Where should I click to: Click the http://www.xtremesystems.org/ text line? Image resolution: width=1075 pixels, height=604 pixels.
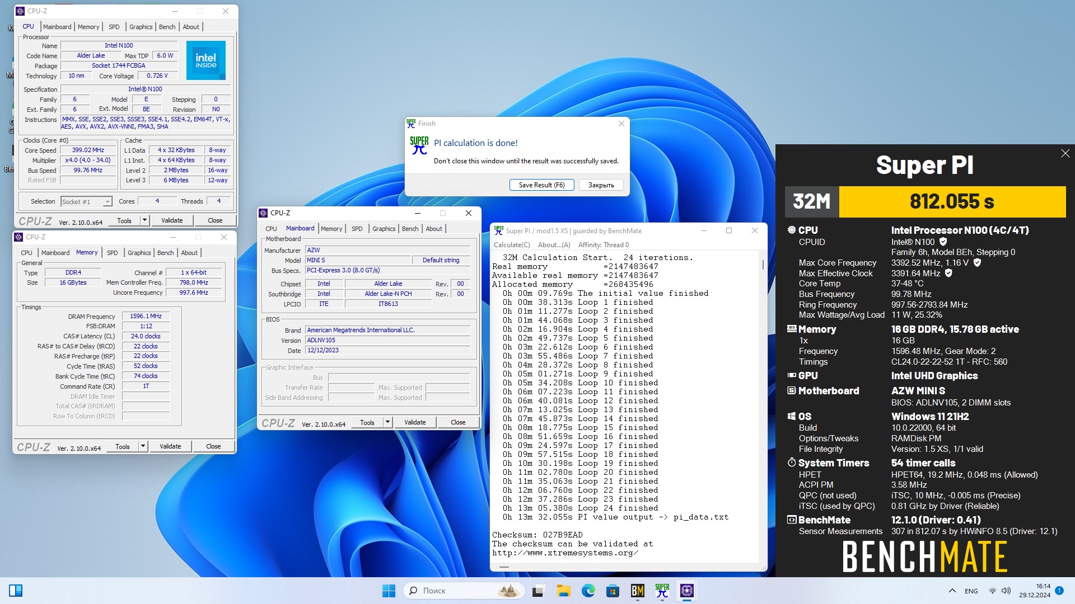565,553
